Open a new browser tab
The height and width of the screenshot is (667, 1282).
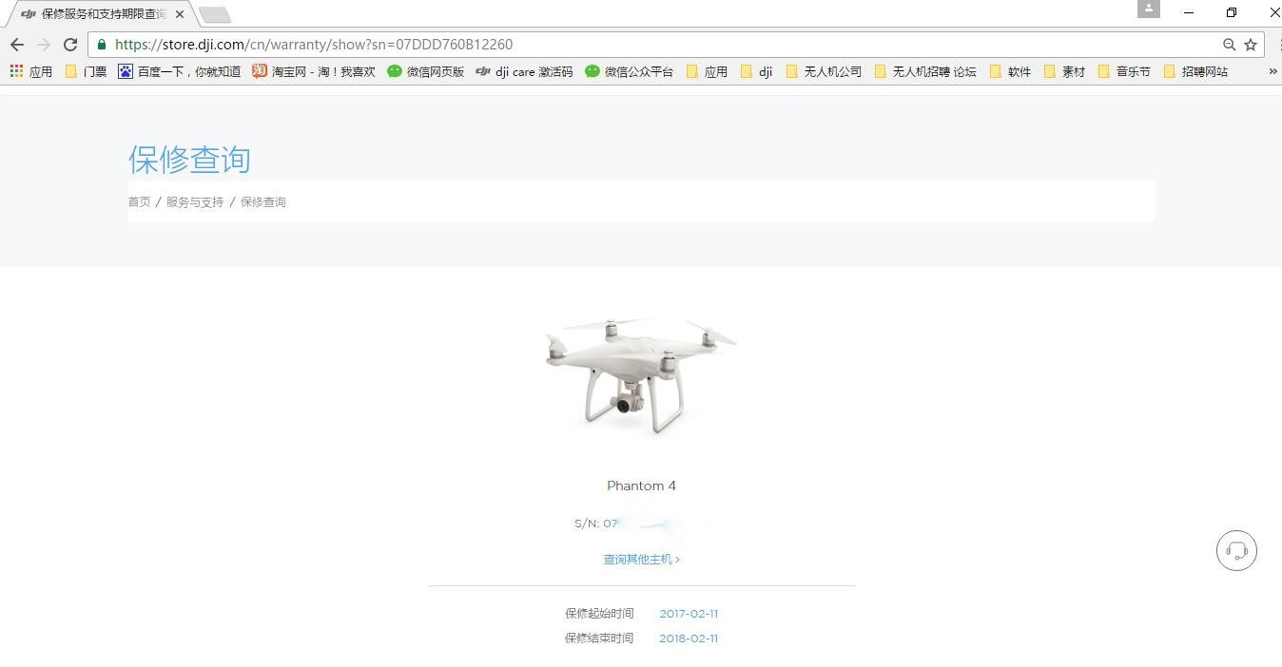coord(215,14)
